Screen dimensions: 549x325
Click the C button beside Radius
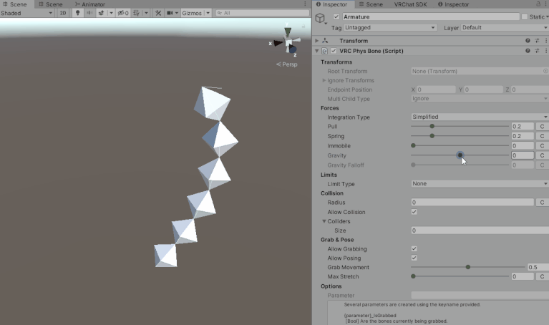[543, 203]
